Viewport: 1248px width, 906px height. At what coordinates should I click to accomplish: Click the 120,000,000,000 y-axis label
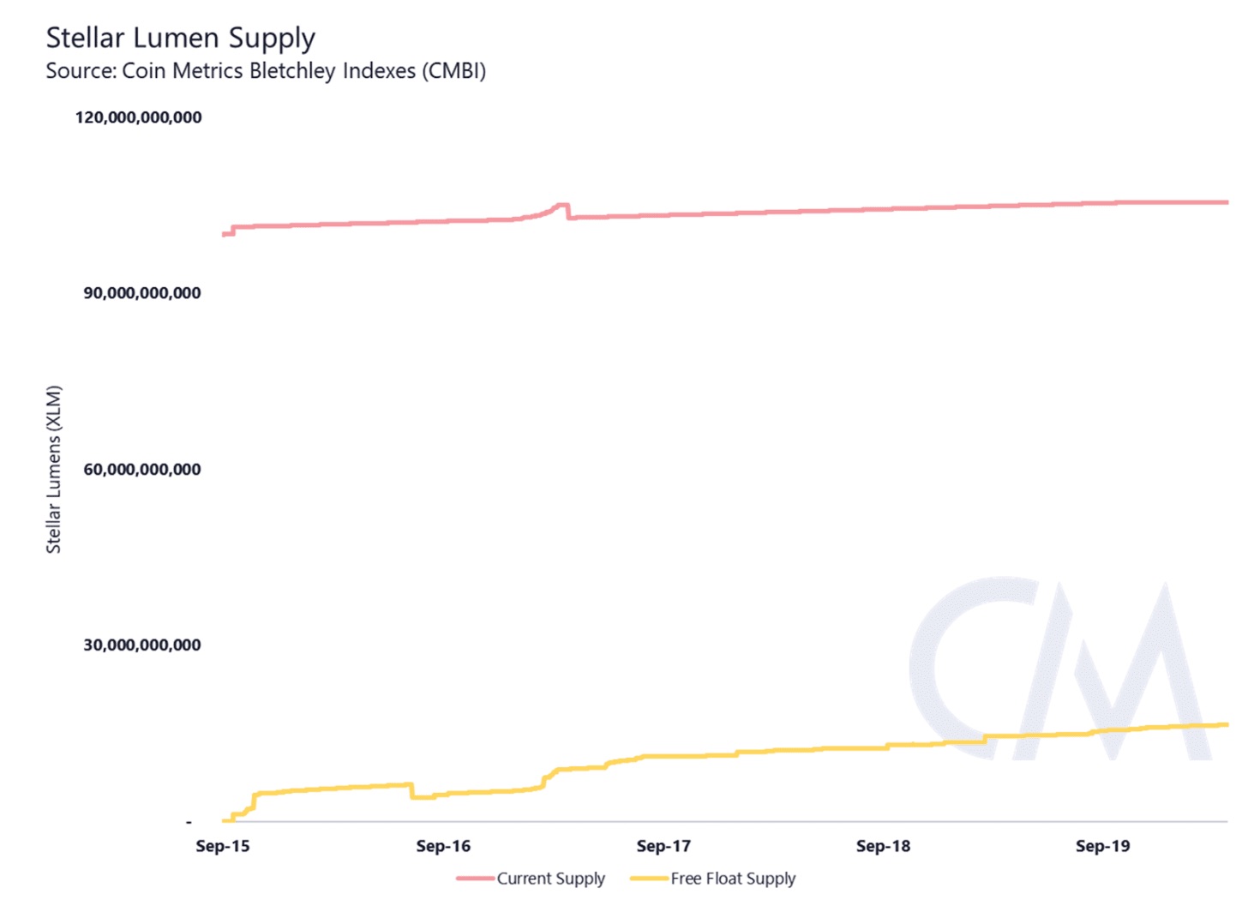[139, 117]
